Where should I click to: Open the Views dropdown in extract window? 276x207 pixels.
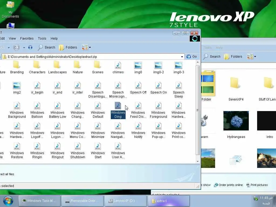tap(86, 47)
